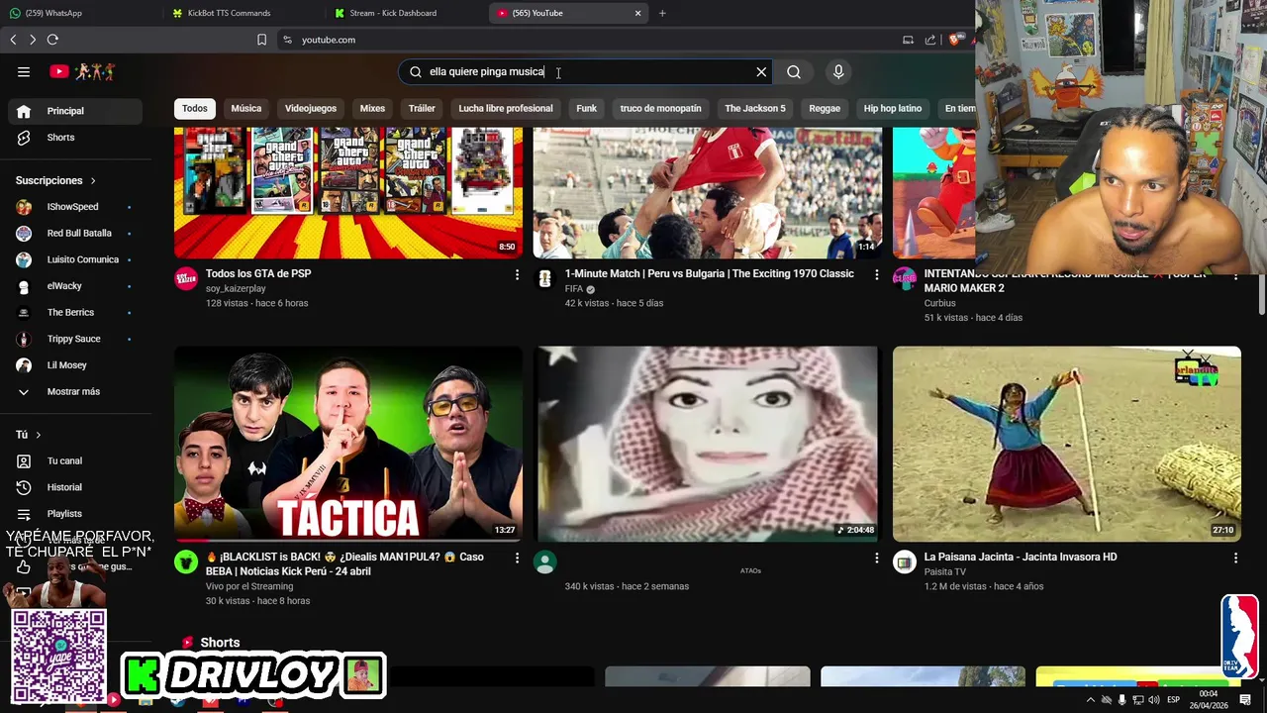Open the Brave shields lion icon
This screenshot has height=713, width=1267.
point(954,40)
